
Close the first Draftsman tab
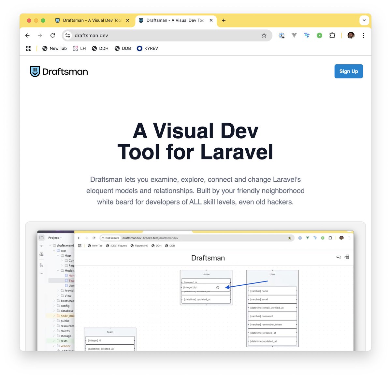click(x=128, y=20)
